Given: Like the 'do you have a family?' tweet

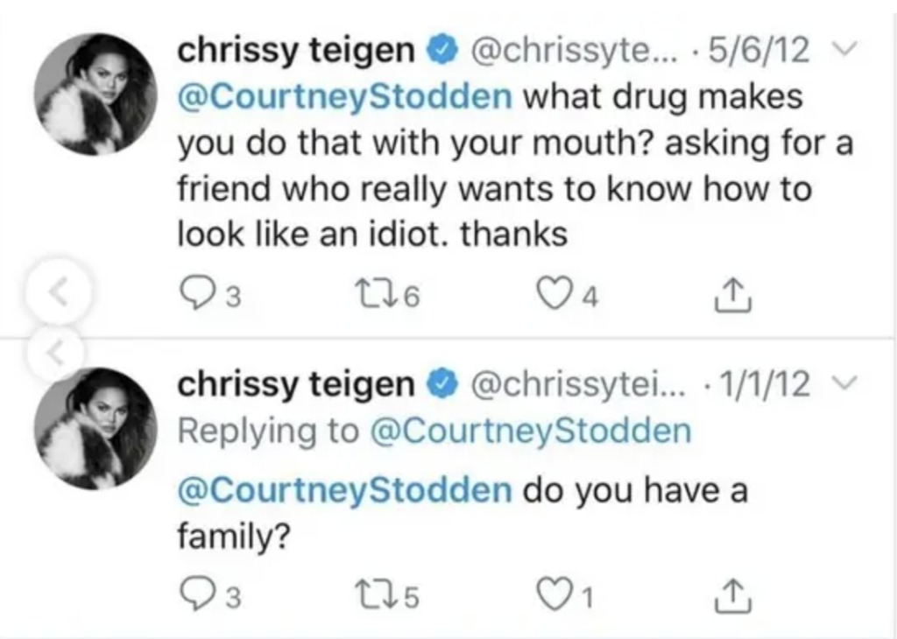Looking at the screenshot, I should 554,593.
